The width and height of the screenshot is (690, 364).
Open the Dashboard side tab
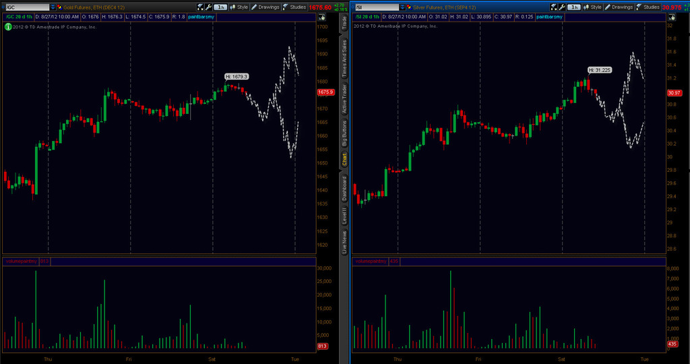click(344, 188)
